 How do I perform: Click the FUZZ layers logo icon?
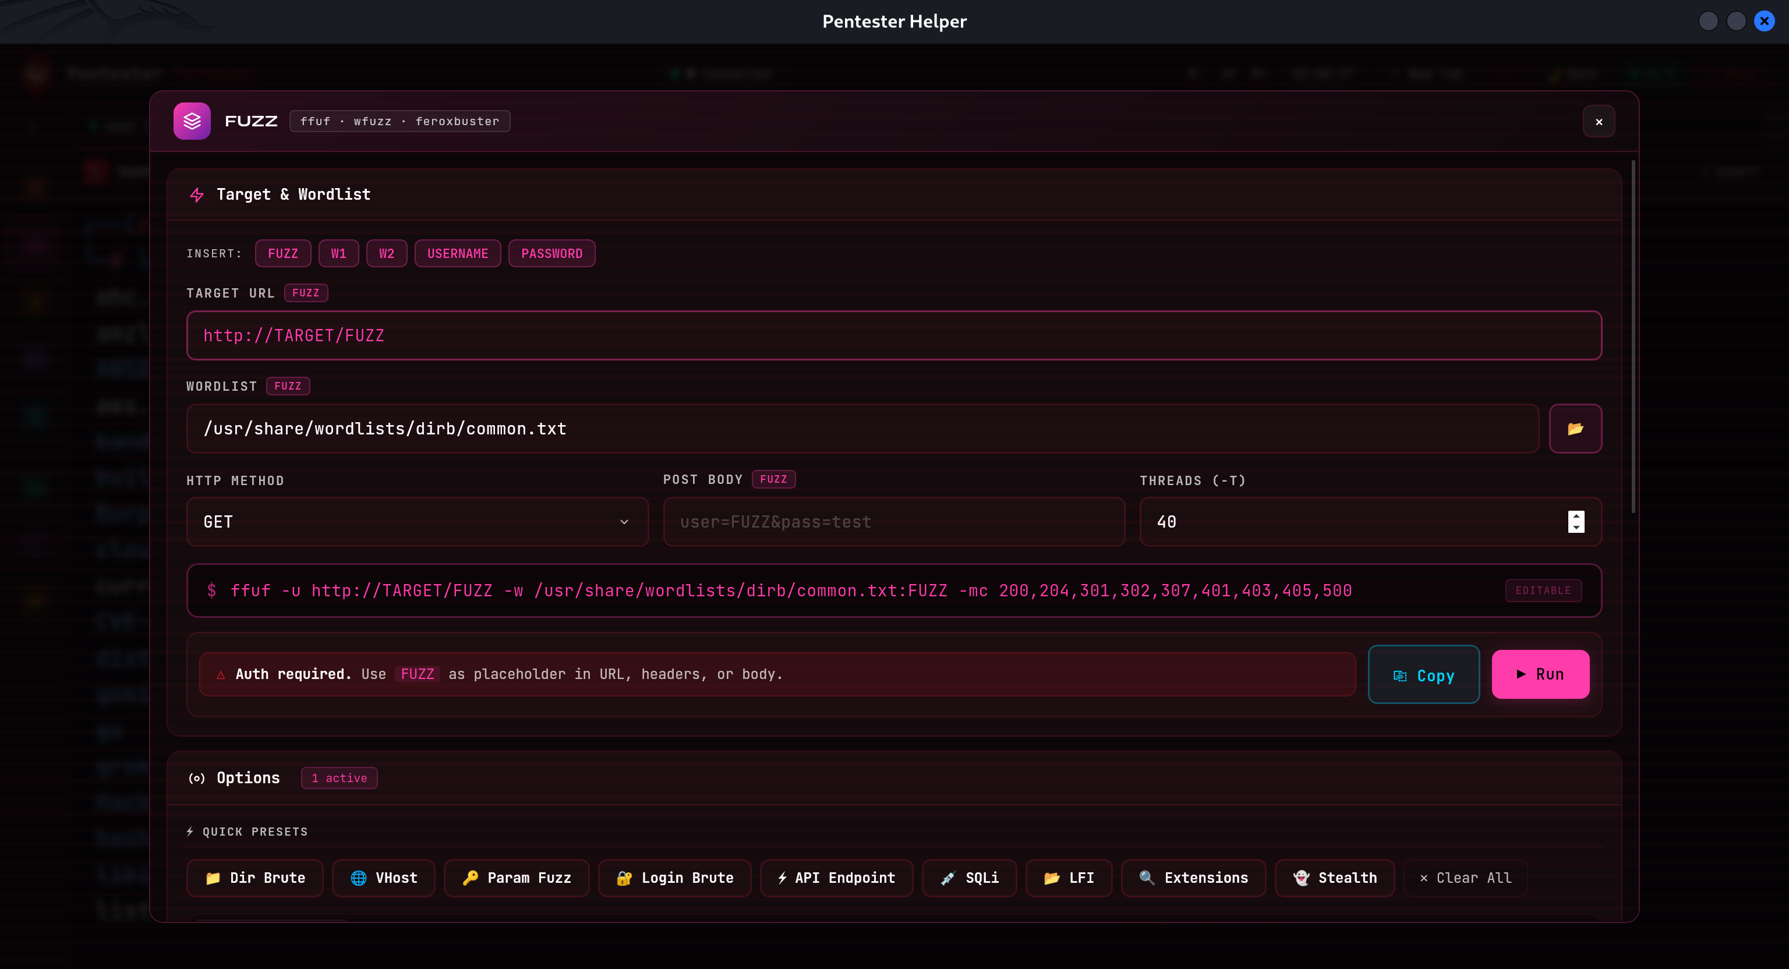192,121
